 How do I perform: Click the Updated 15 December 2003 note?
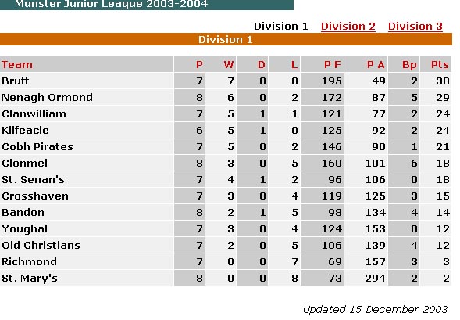tap(375, 309)
